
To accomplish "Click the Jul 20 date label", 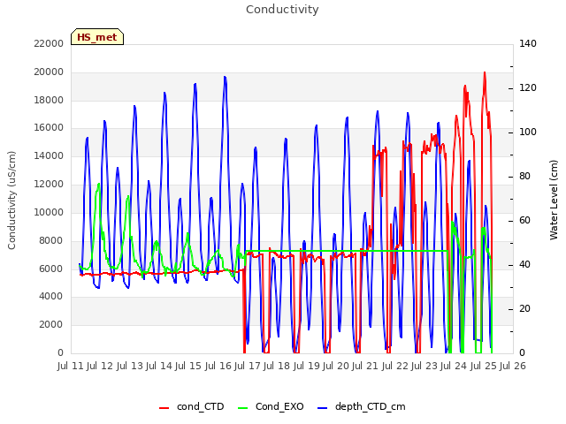I will (336, 367).
